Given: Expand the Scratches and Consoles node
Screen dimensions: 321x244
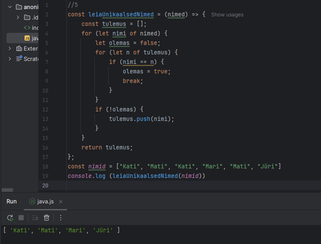Looking at the screenshot, I should 9,59.
